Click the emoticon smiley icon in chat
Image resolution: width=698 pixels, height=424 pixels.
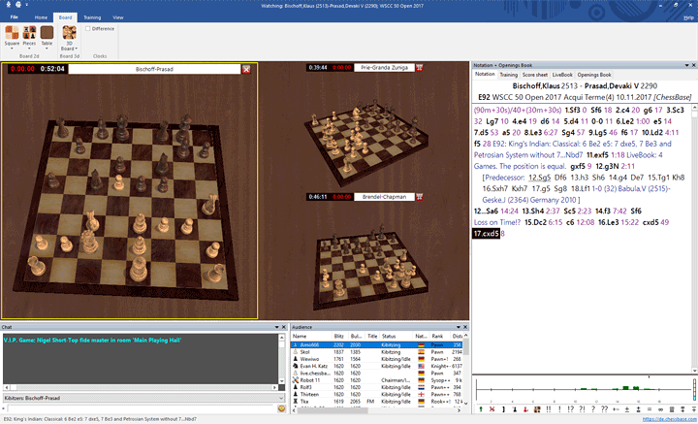click(281, 408)
